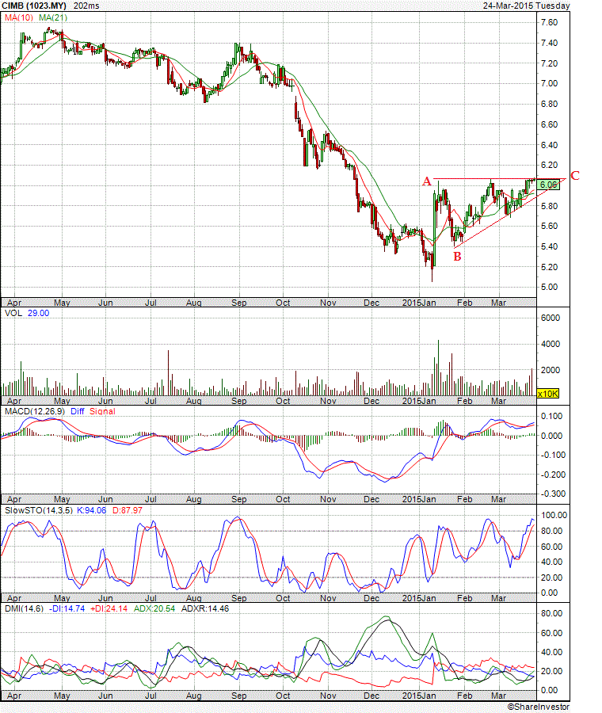This screenshot has height=713, width=602.
Task: Click the K:94.06 stochastic value
Action: click(x=91, y=511)
